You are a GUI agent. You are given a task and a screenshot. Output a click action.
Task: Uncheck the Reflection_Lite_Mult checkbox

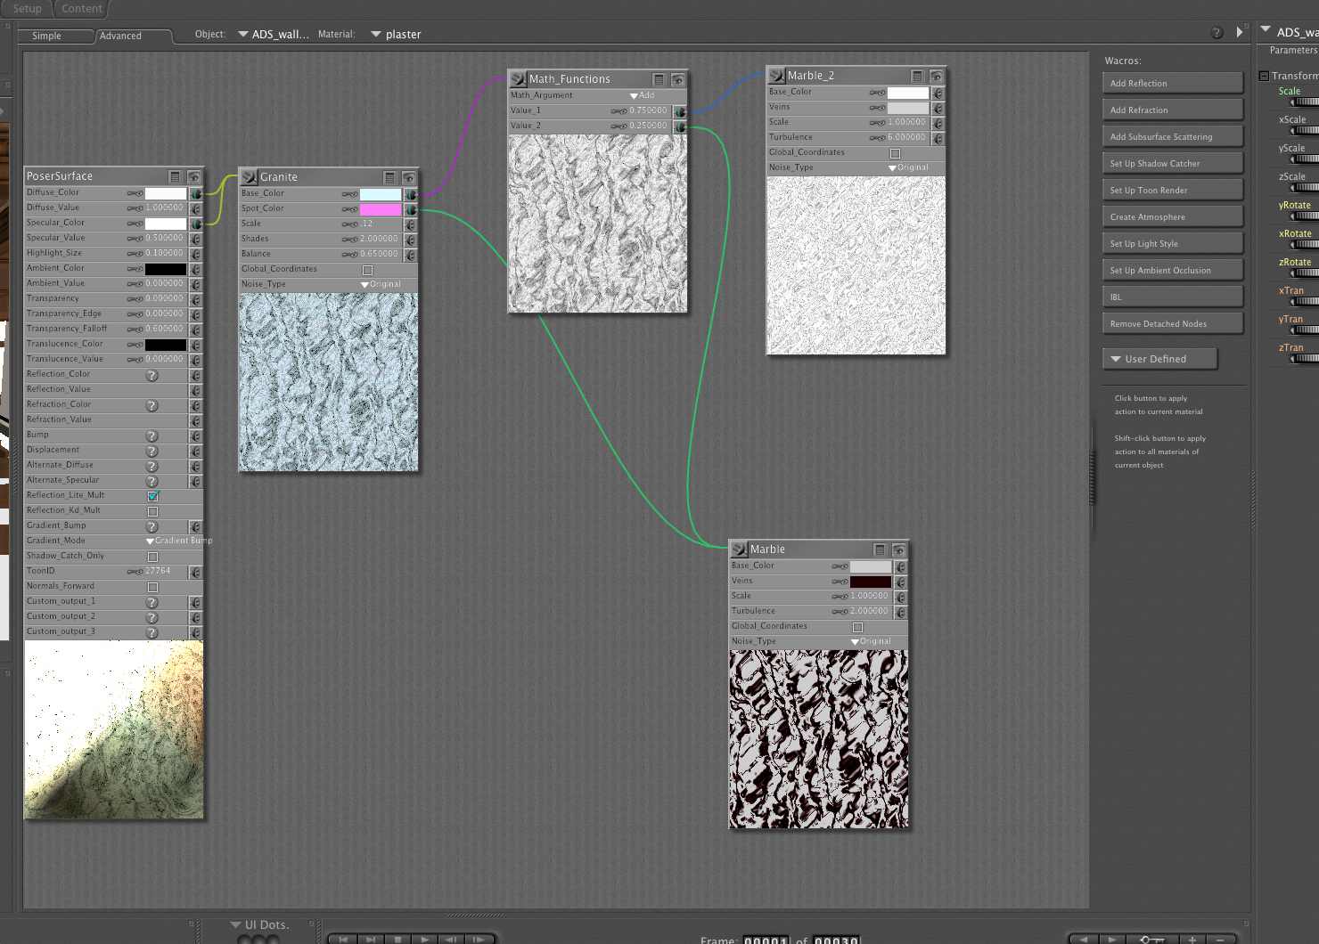pos(152,496)
